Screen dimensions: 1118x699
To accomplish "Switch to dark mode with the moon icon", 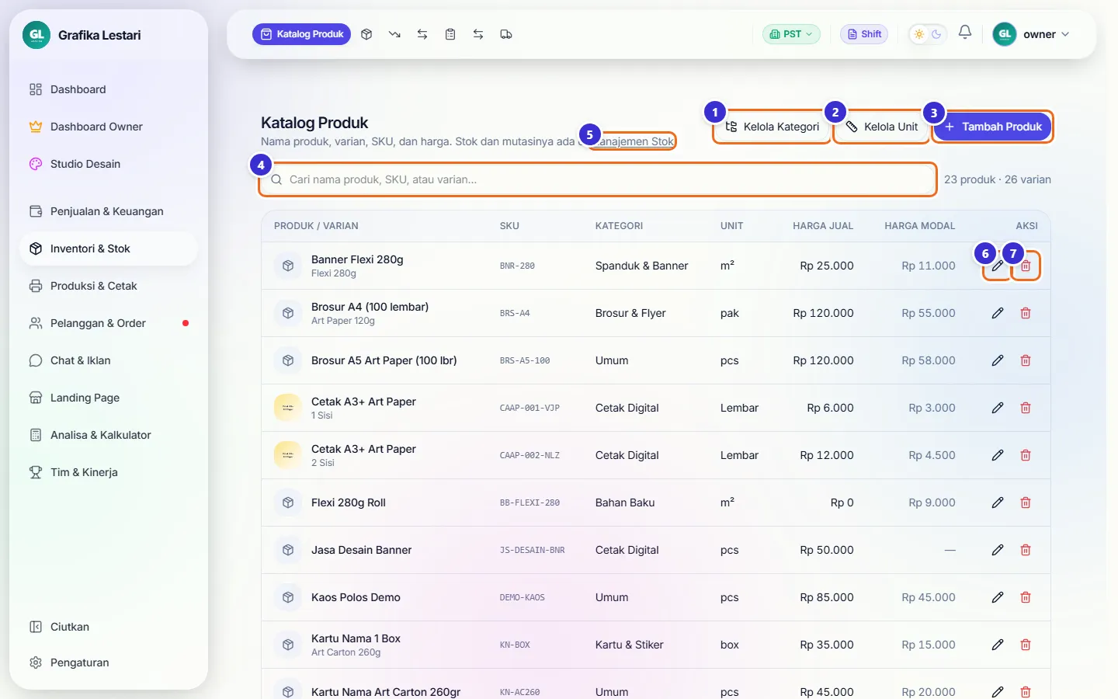I will [936, 34].
